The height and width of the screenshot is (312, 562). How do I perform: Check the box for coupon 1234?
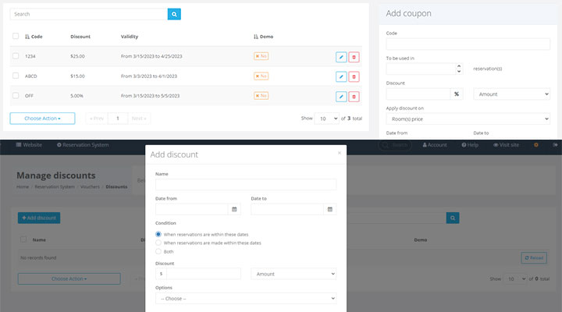16,56
